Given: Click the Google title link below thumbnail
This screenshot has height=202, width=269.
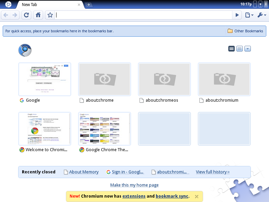Looking at the screenshot, I should coord(33,100).
